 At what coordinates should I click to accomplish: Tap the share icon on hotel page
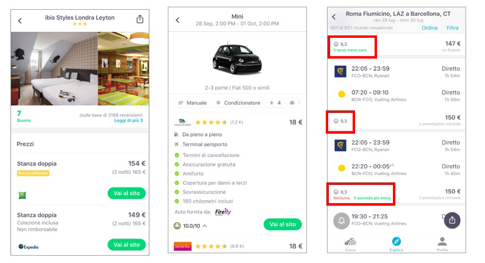140,19
